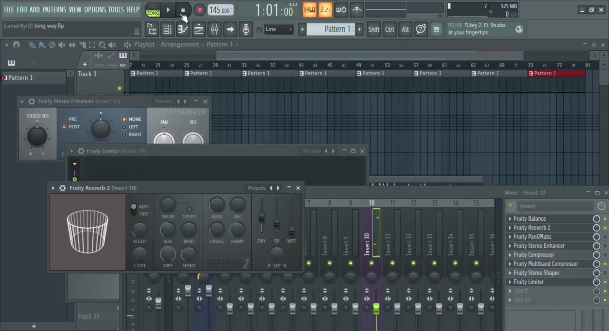Image resolution: width=609 pixels, height=331 pixels.
Task: Select the playlist magnet snap icon
Action: tap(16, 45)
